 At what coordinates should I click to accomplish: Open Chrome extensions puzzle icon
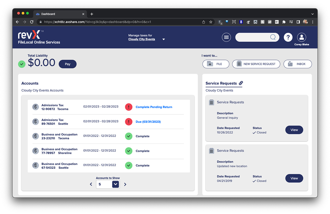pyautogui.click(x=284, y=22)
